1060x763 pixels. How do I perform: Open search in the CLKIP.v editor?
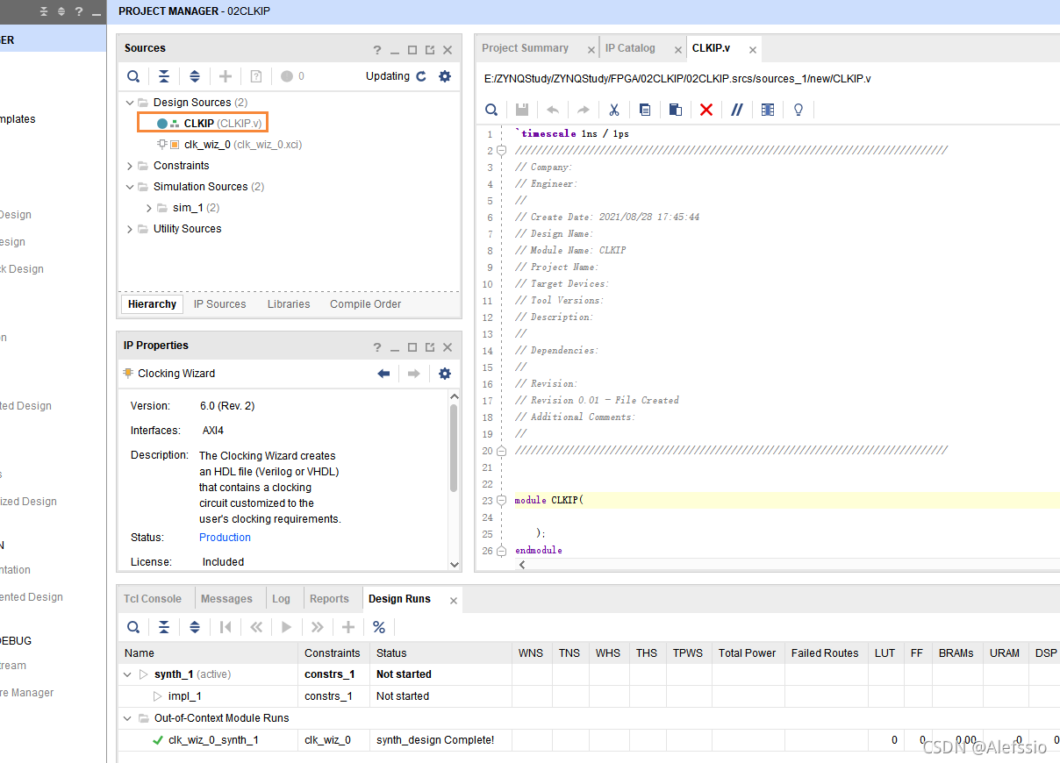coord(491,110)
